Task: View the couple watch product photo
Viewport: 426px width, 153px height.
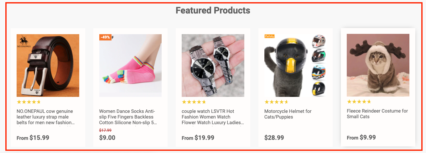Action: tap(213, 66)
